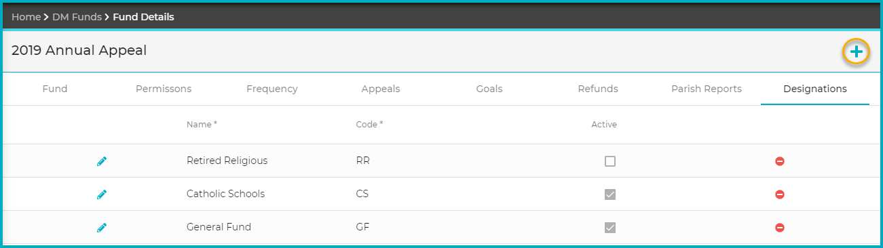This screenshot has width=883, height=248.
Task: Delete the Retired Religious designation
Action: (780, 161)
